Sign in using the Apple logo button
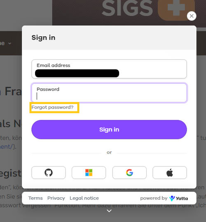This screenshot has width=206, height=222. click(x=170, y=172)
